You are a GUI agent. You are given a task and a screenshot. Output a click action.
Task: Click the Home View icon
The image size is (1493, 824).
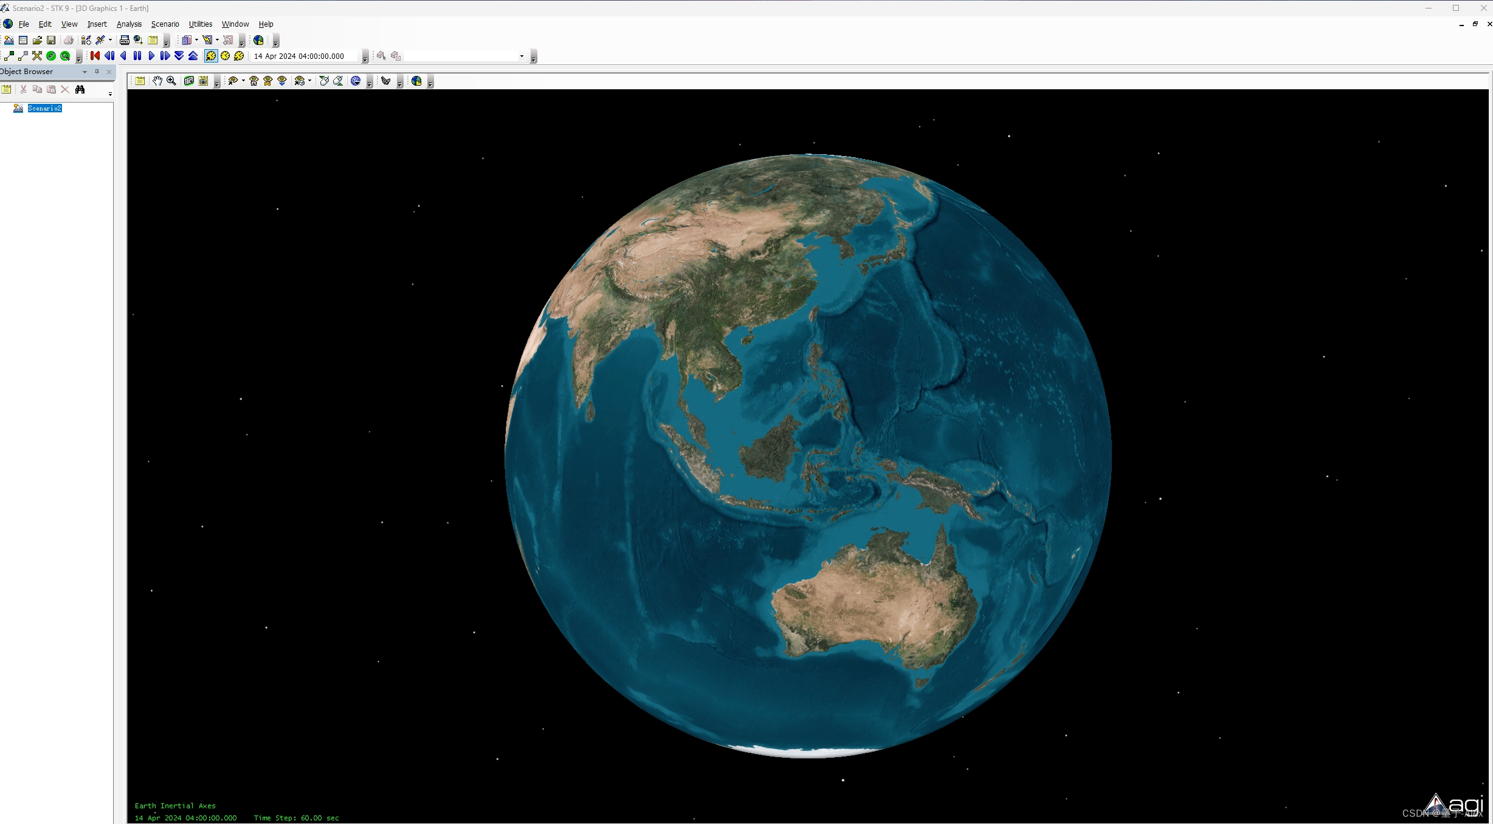(x=253, y=81)
